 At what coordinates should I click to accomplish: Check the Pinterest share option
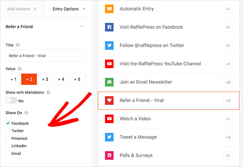tap(8, 138)
